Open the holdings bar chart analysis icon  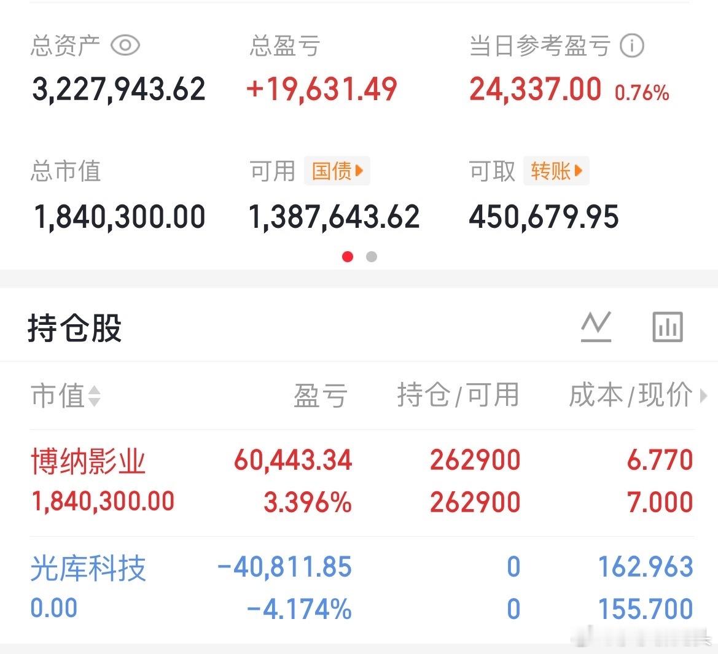click(668, 326)
